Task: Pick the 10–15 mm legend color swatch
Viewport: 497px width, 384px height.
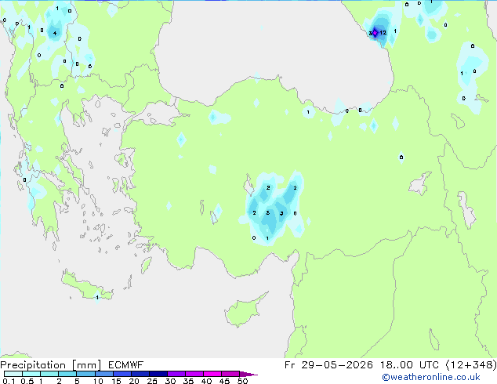Action: [x=104, y=374]
